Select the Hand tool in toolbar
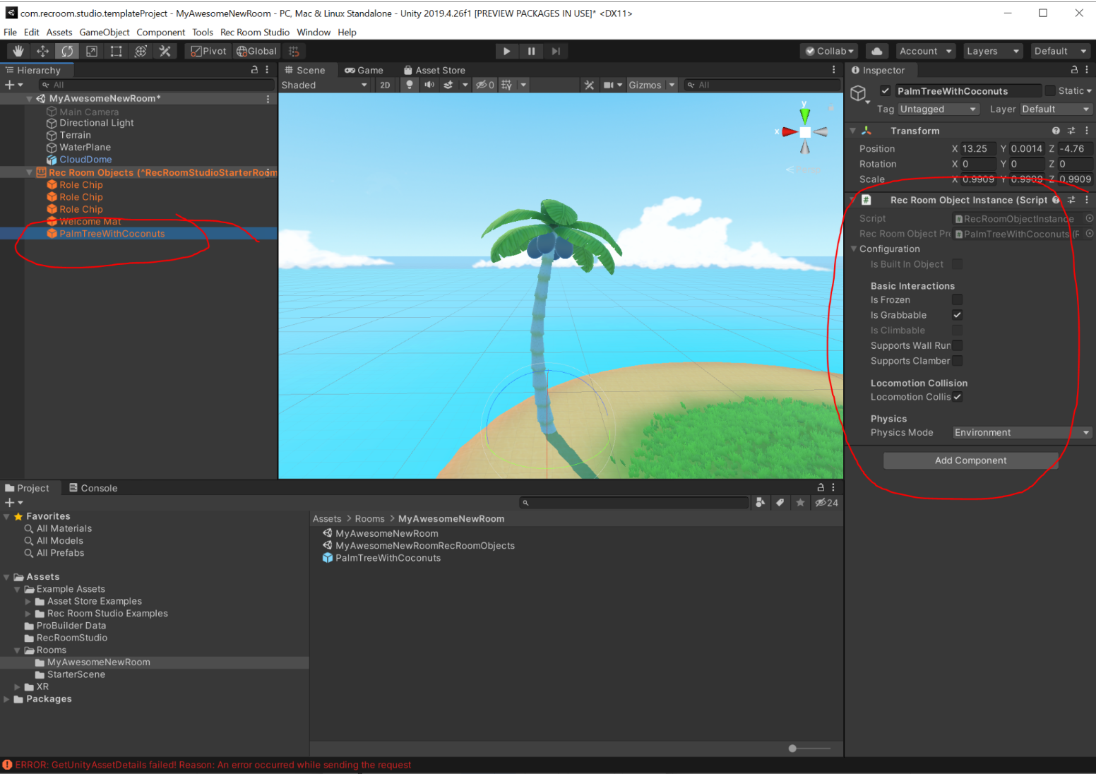 18,51
